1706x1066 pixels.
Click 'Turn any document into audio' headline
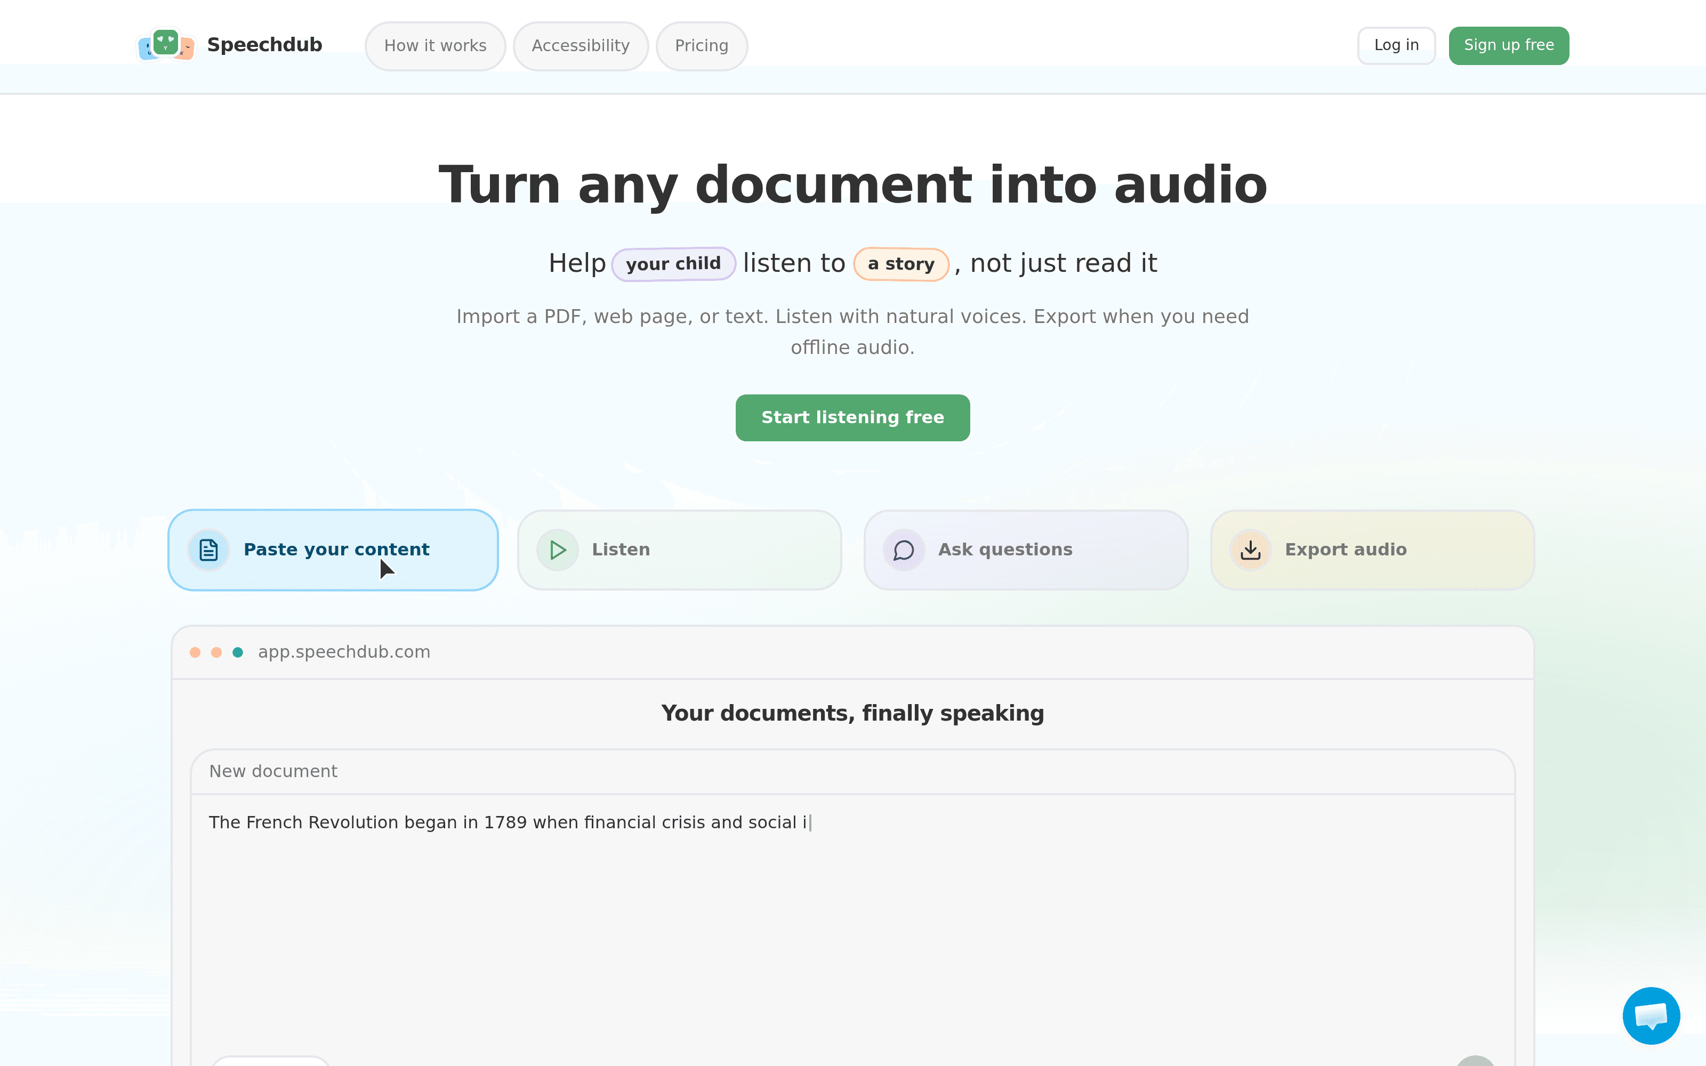coord(852,185)
